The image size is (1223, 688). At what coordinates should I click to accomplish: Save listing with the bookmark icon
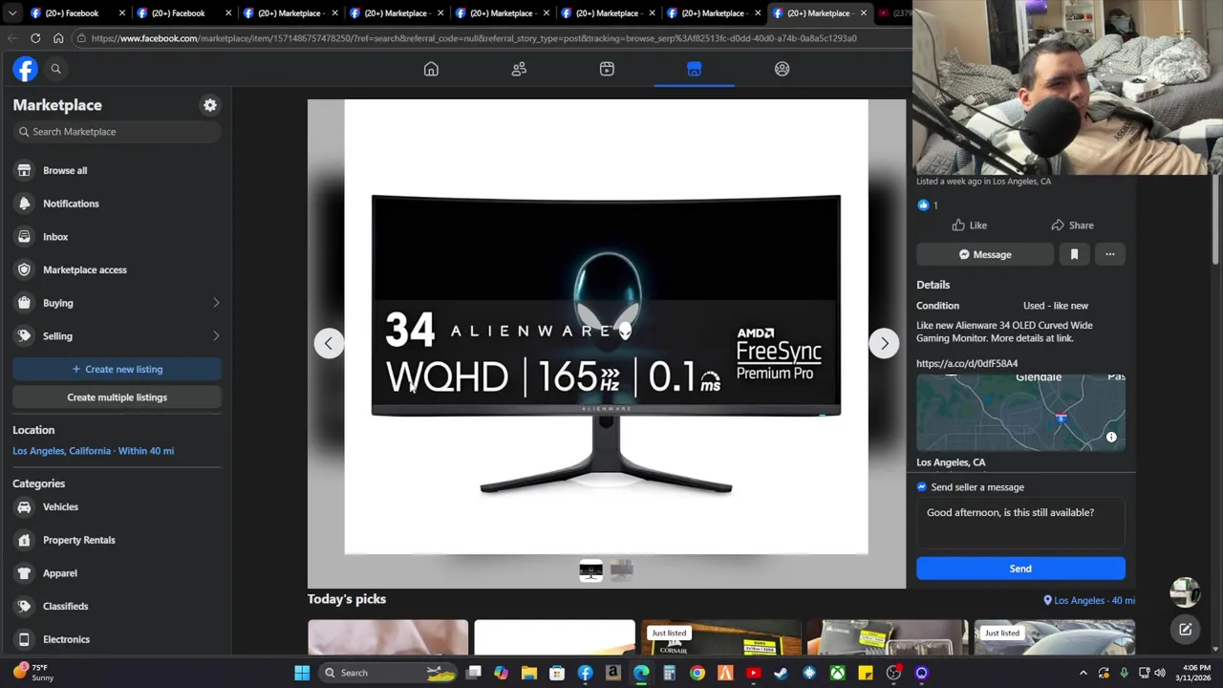[1074, 254]
